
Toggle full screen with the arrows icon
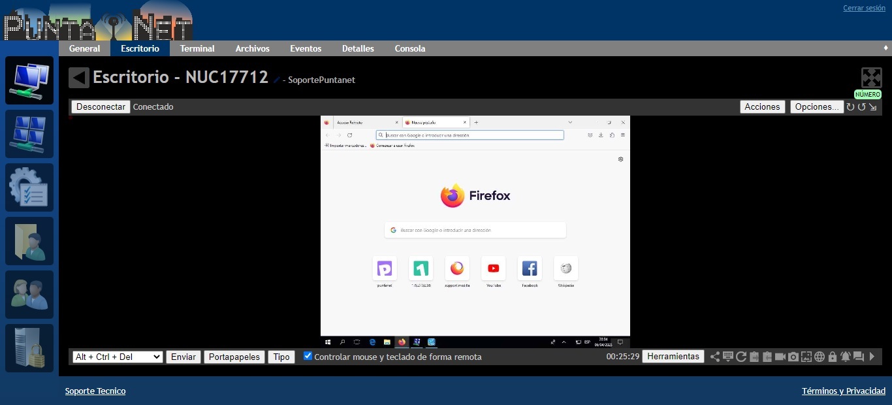(871, 78)
